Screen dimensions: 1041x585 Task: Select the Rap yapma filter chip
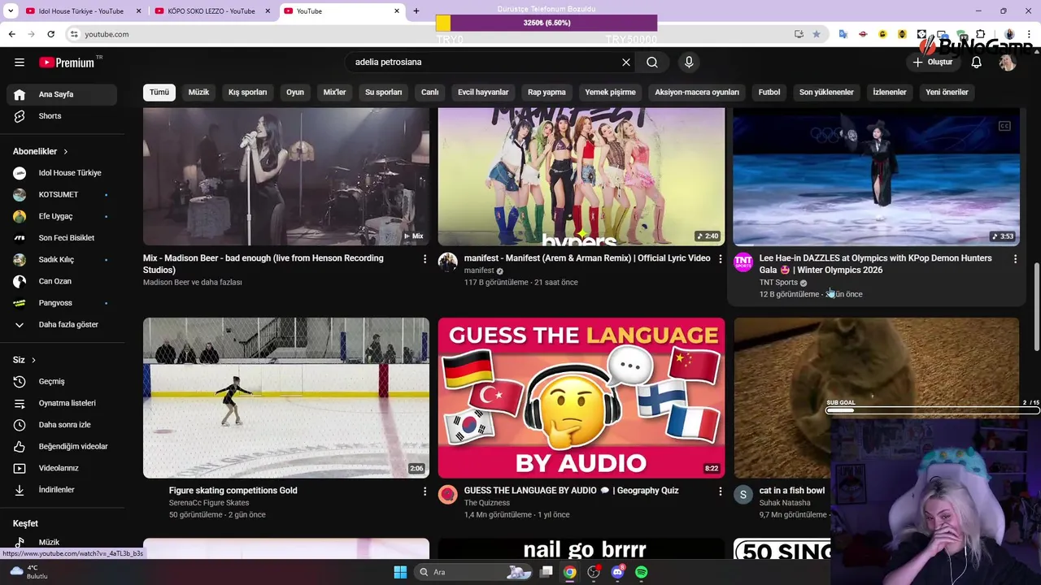[x=547, y=92]
